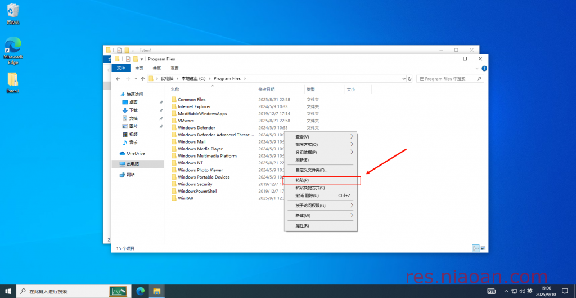
Task: Open the notification center icon in taskbar
Action: (565, 291)
